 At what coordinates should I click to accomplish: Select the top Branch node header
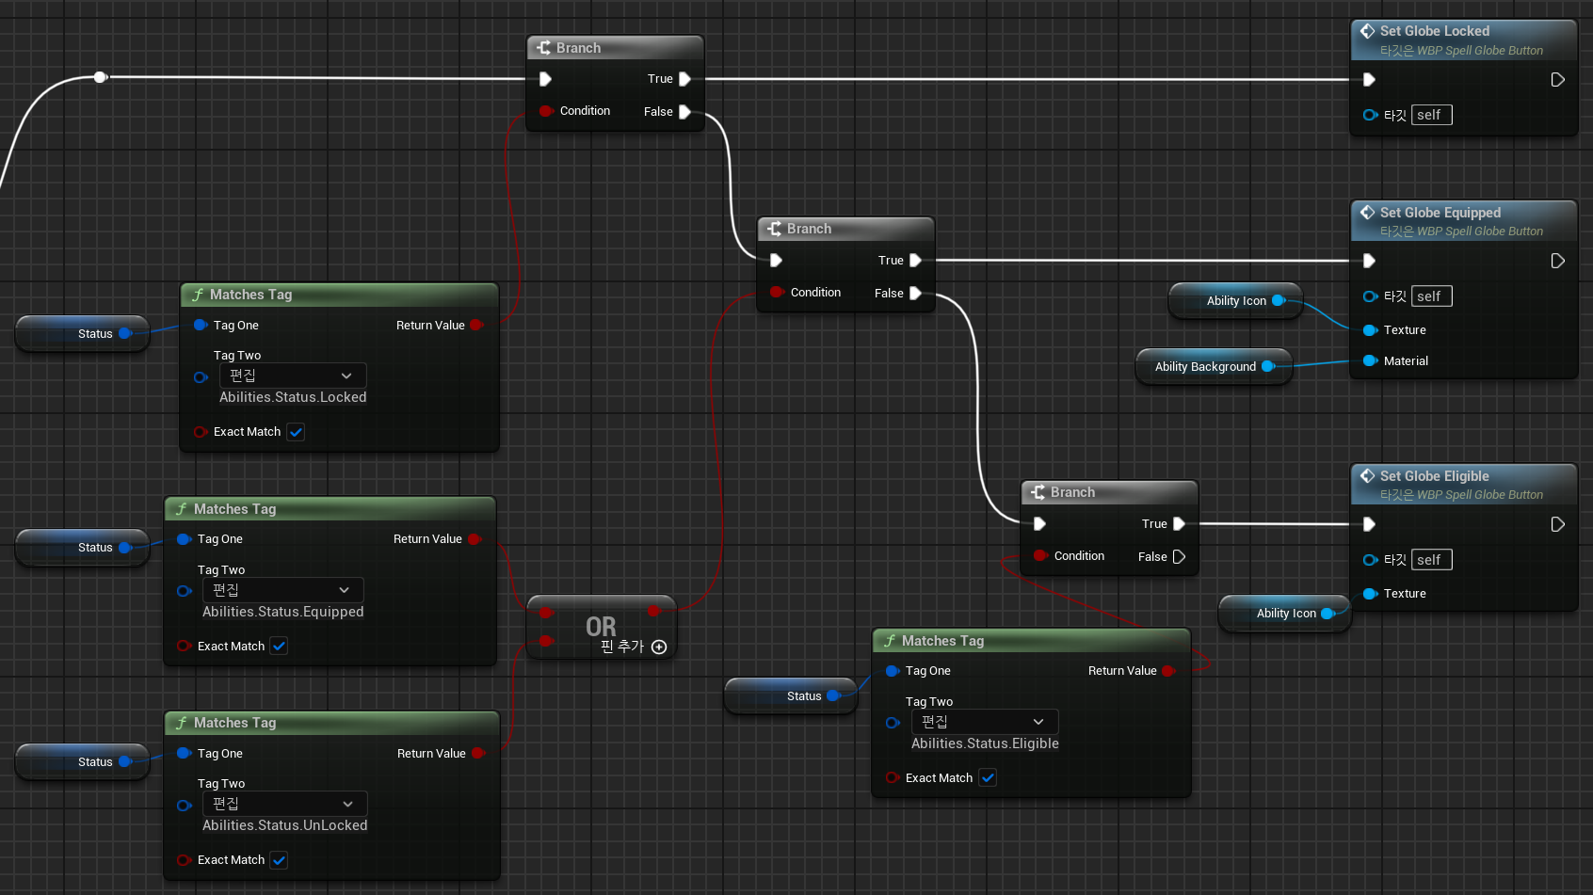click(615, 48)
